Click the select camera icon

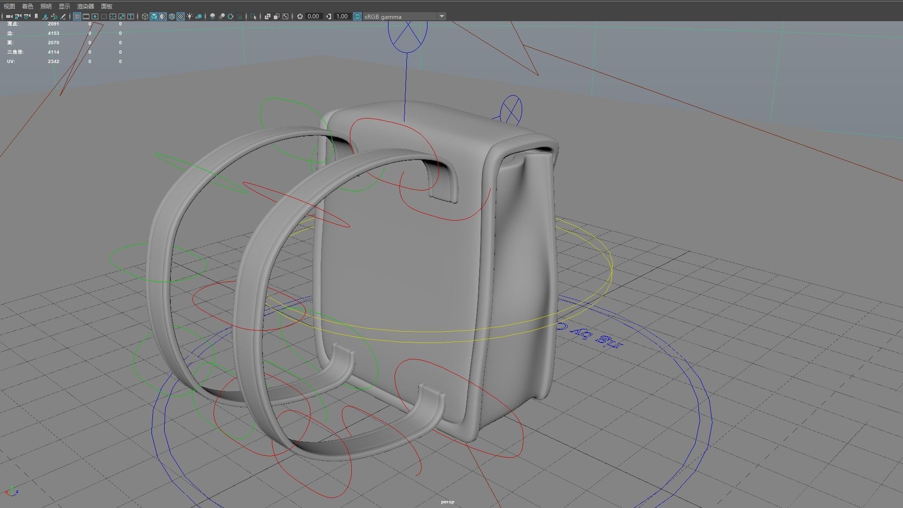pyautogui.click(x=9, y=16)
